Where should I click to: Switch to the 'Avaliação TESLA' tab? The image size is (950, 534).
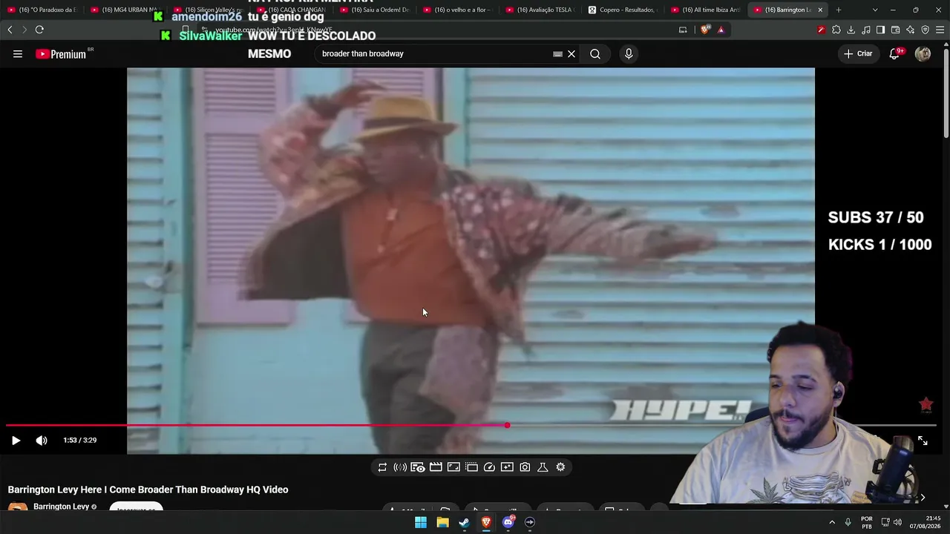(x=540, y=10)
